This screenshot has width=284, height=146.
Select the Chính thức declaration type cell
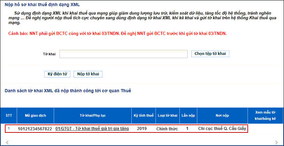[167, 129]
